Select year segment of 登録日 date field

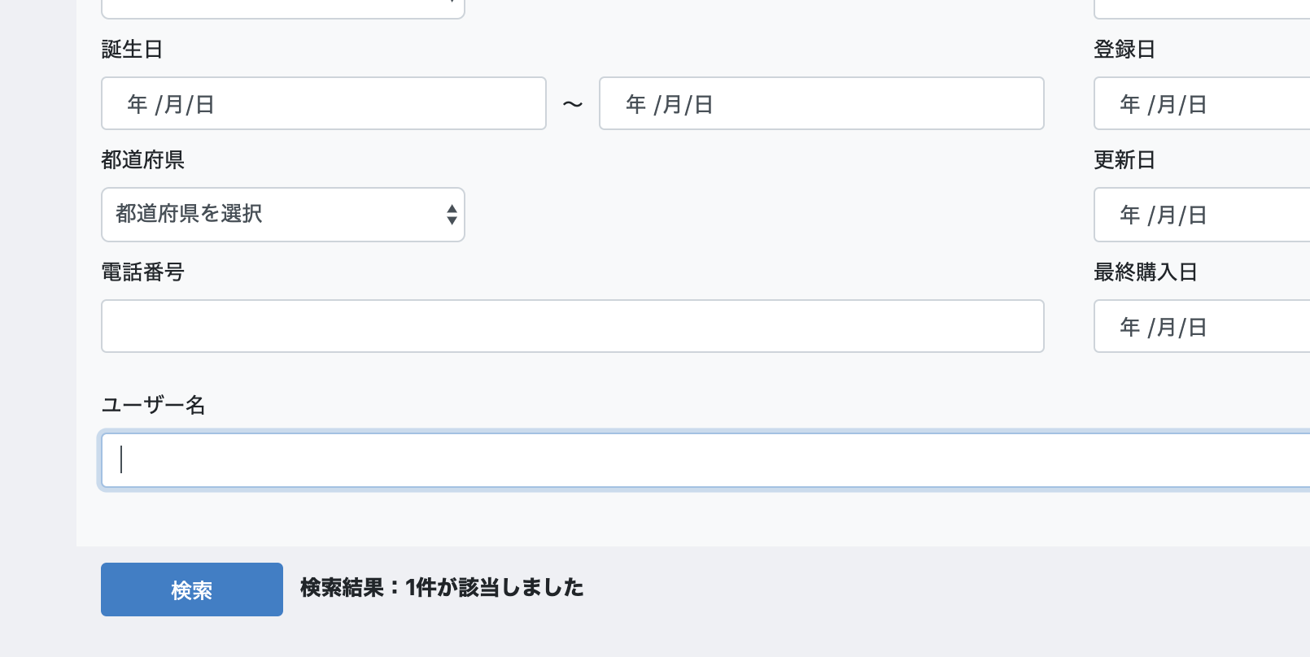click(1130, 104)
